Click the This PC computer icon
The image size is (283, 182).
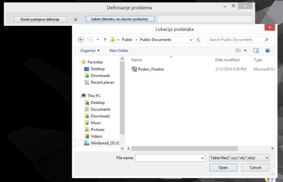83,96
